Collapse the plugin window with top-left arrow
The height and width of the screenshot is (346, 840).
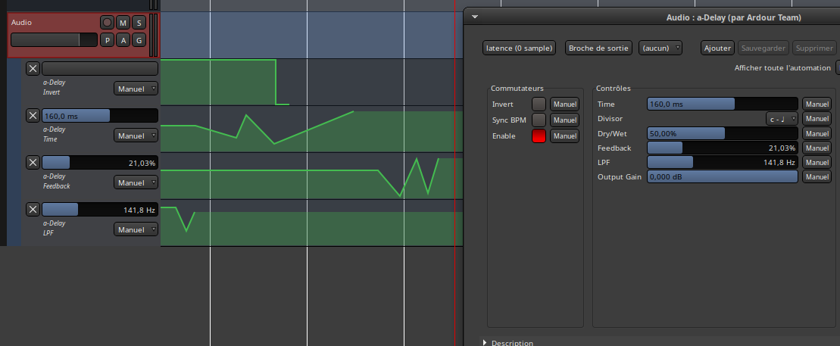(x=475, y=16)
